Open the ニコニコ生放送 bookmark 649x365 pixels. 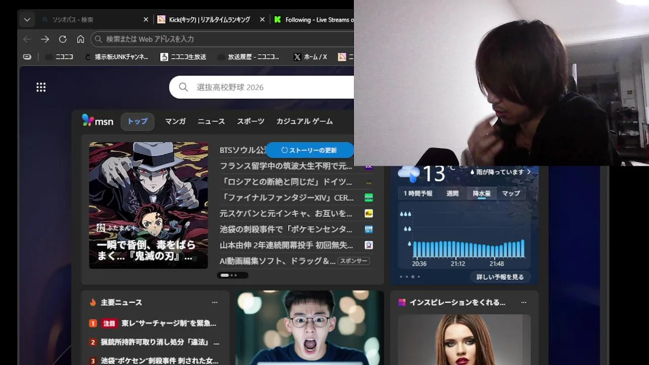[x=183, y=57]
